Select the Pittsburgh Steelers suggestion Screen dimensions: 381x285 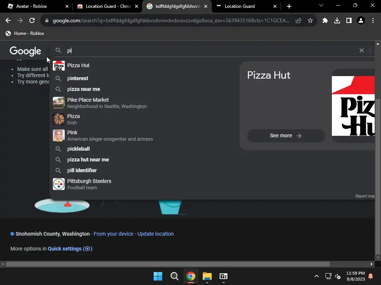pyautogui.click(x=143, y=184)
